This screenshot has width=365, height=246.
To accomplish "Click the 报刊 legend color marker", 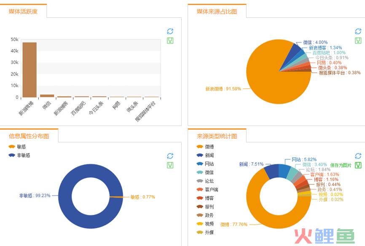I will click(x=200, y=206).
